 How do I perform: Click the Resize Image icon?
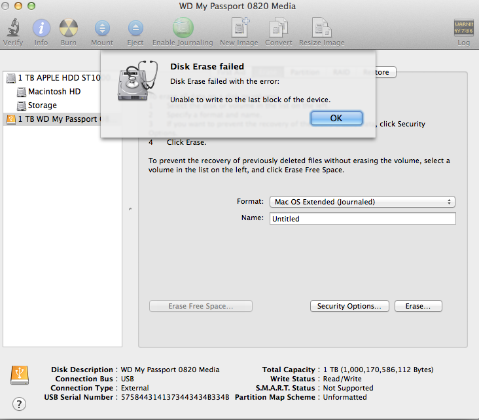pyautogui.click(x=322, y=28)
